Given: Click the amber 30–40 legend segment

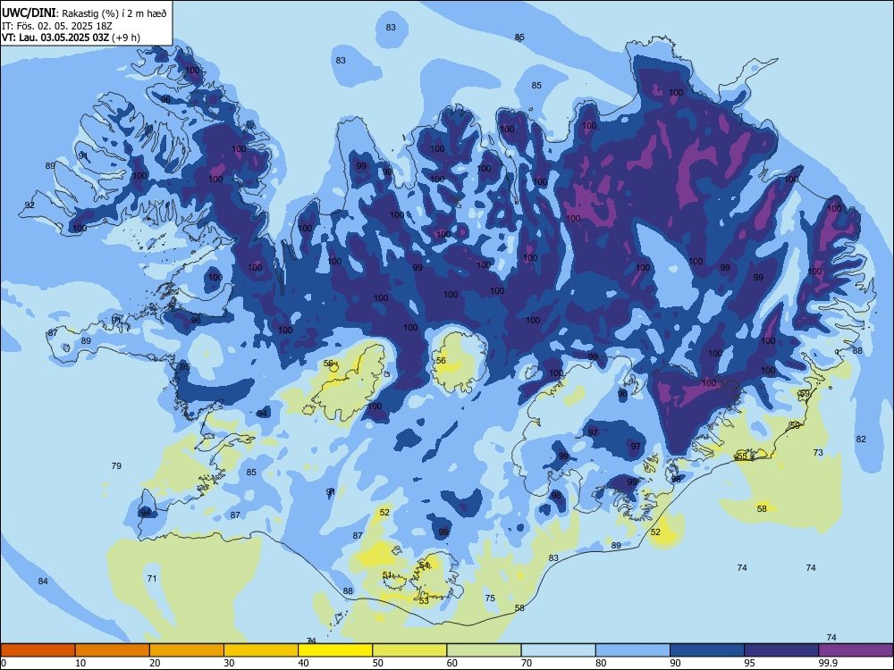Looking at the screenshot, I should point(260,650).
